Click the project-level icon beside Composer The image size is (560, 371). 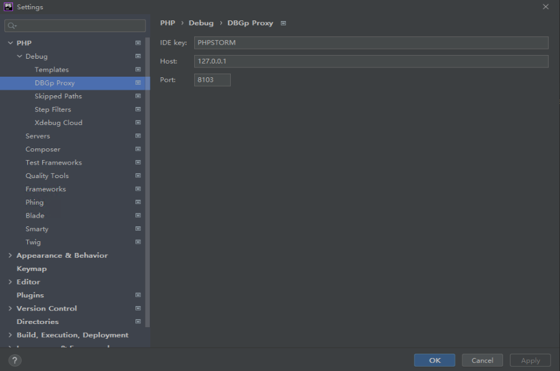138,149
